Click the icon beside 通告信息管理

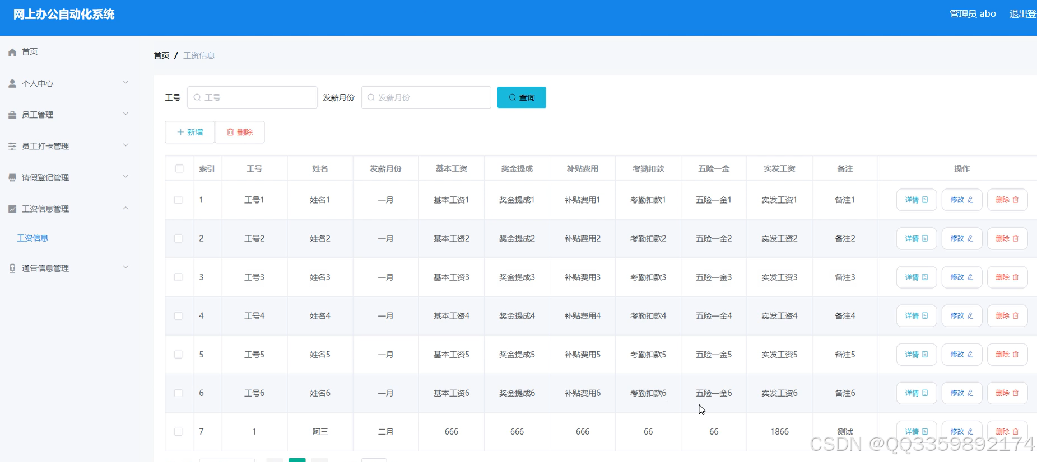tap(12, 268)
